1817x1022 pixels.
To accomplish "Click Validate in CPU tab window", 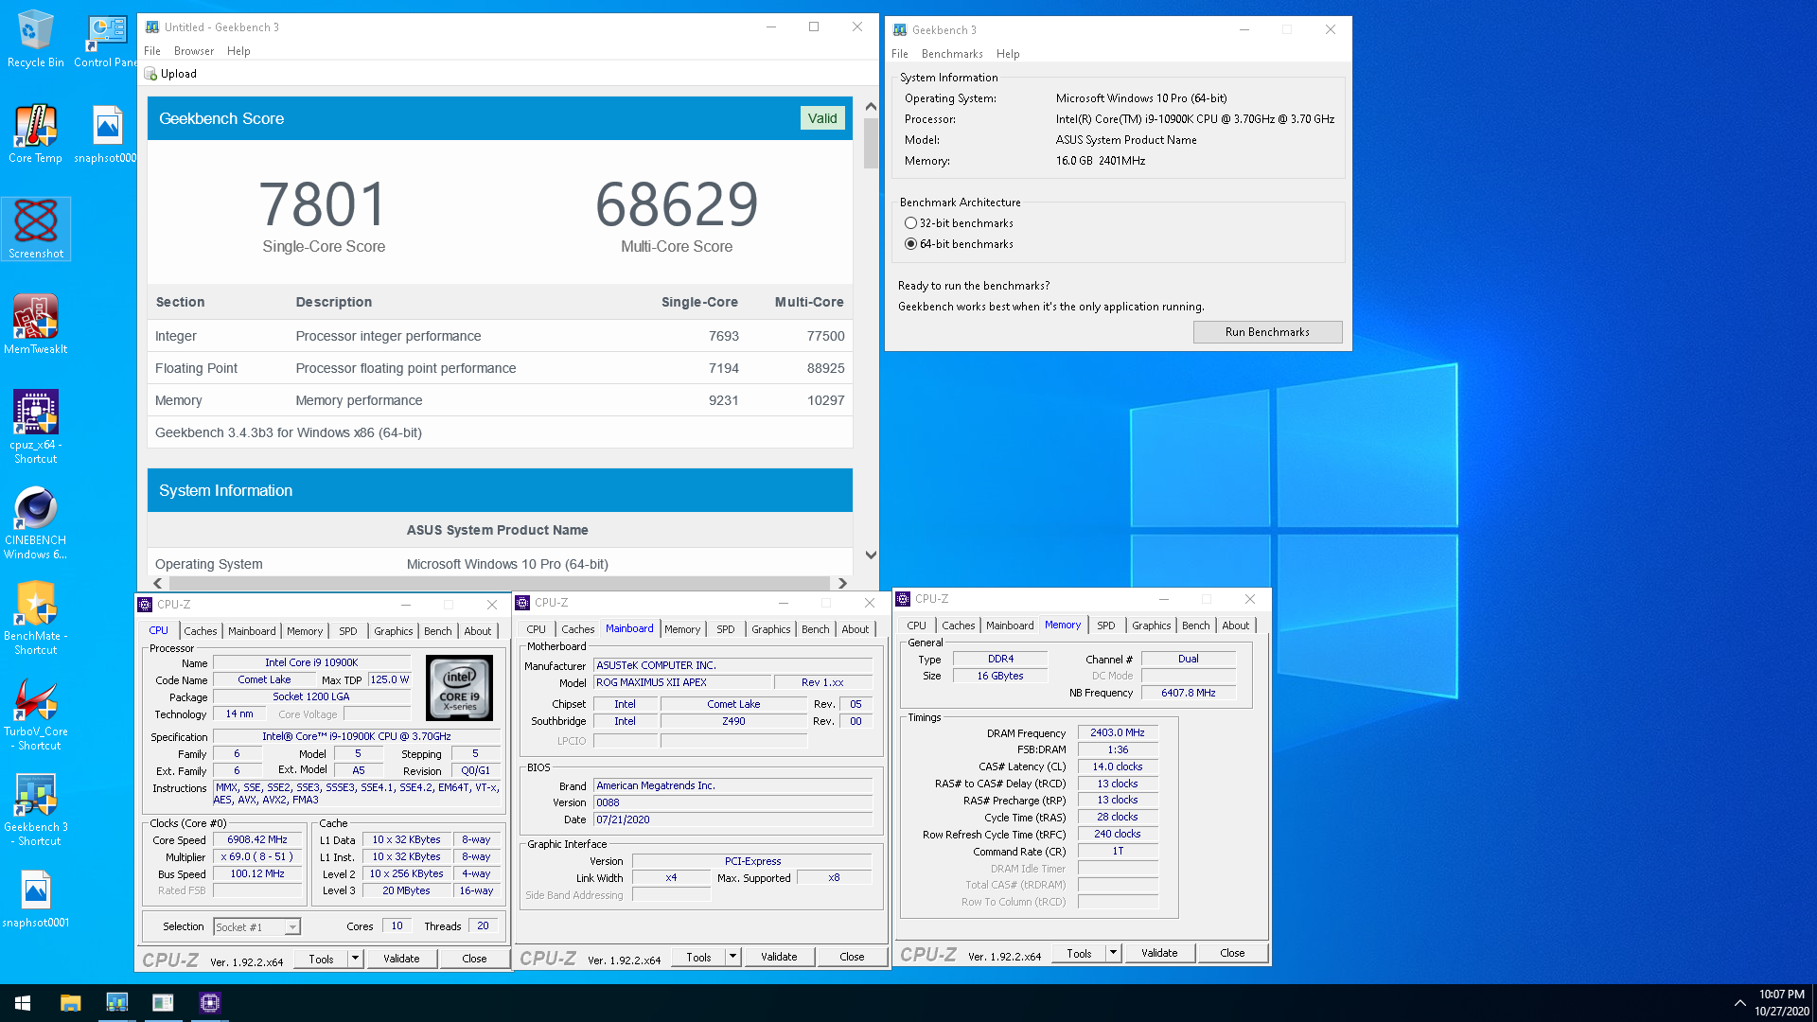I will pos(401,959).
